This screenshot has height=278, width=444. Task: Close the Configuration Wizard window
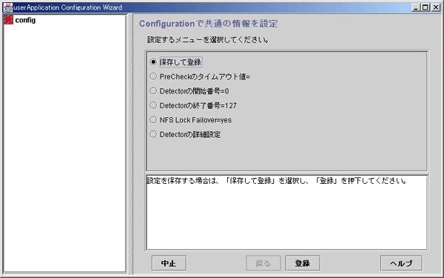point(436,7)
